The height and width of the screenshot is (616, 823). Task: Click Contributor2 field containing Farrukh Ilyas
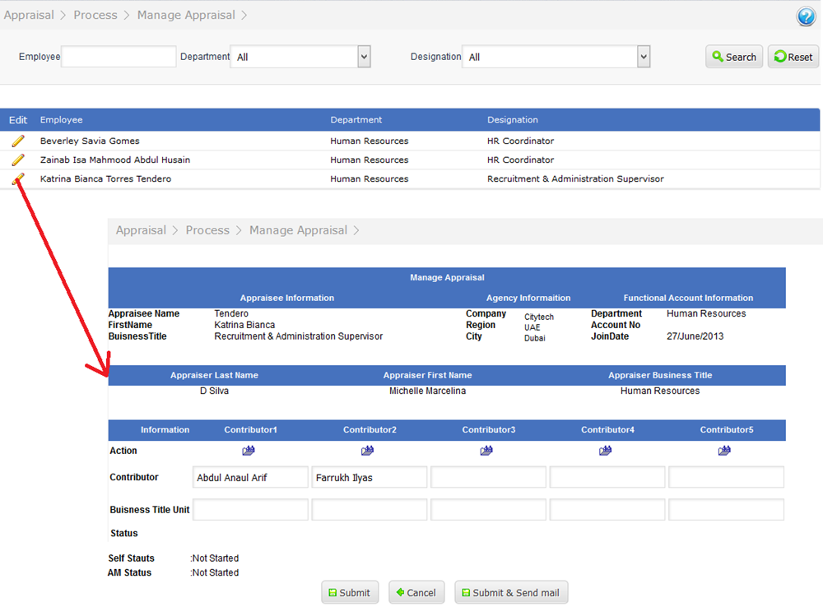tap(369, 478)
